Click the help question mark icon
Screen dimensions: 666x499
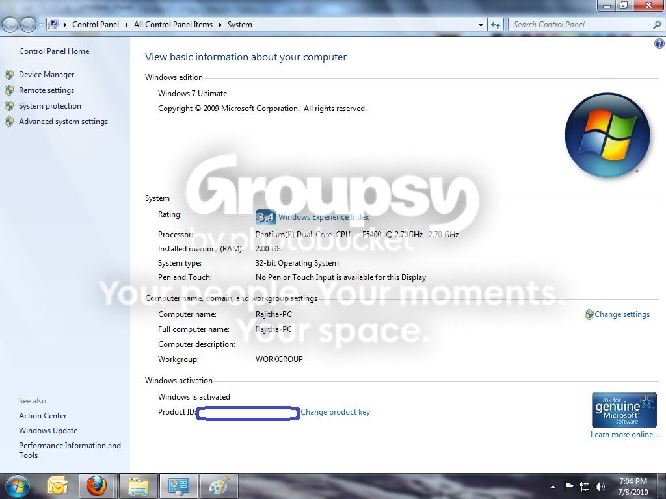click(659, 44)
